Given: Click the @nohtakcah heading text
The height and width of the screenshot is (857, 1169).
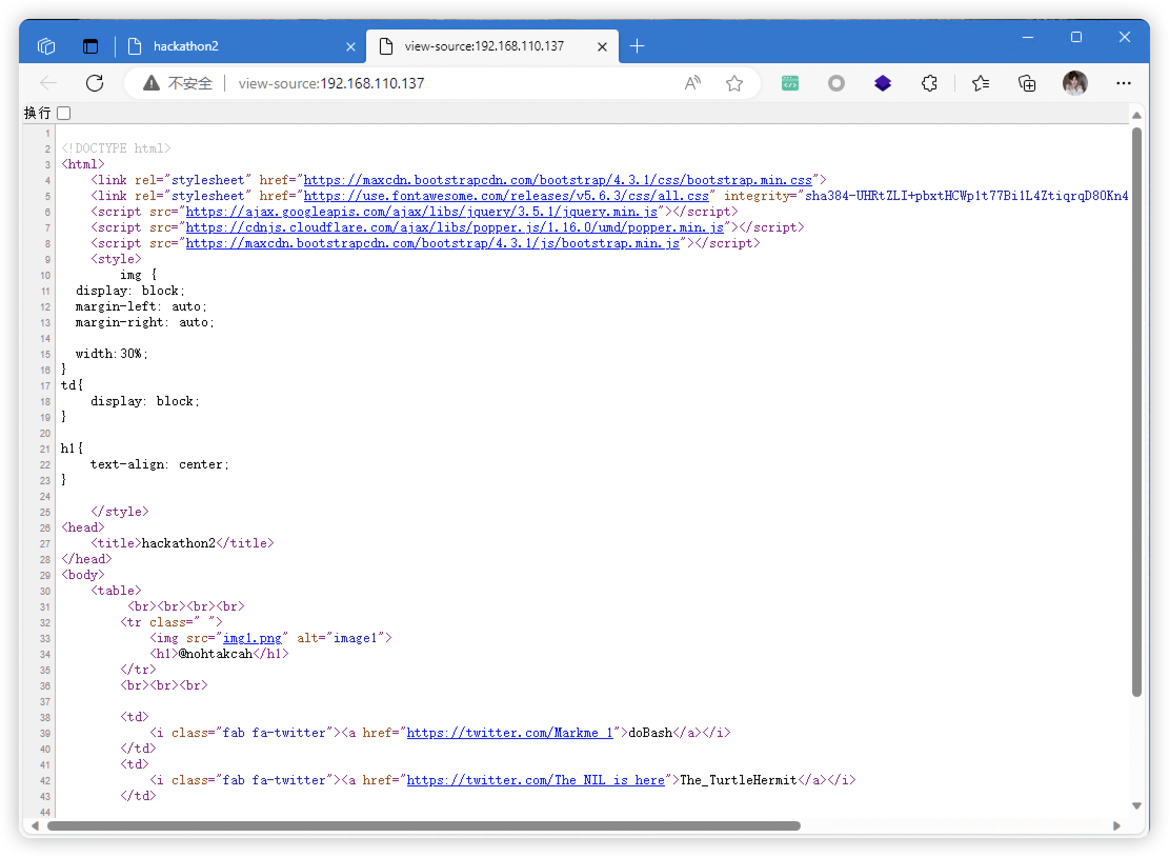Looking at the screenshot, I should coord(216,654).
